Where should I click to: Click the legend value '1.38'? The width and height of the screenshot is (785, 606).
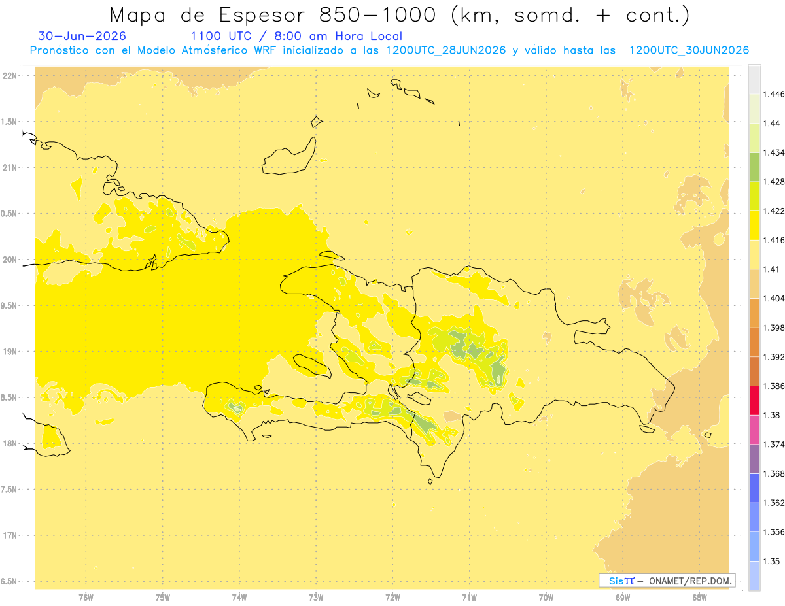[773, 415]
